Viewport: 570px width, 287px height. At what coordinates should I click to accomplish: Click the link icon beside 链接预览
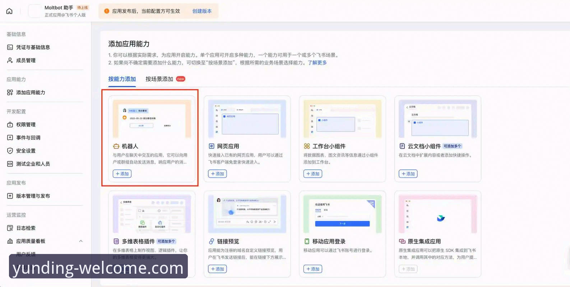click(x=212, y=241)
